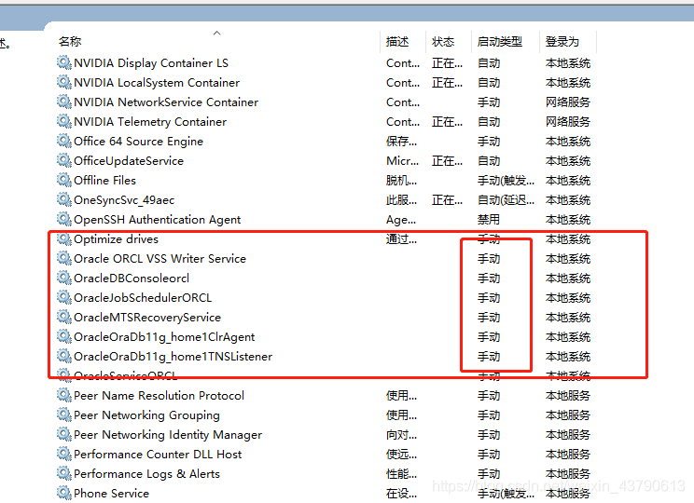This screenshot has height=503, width=694.
Task: Select the NVIDIA NetworkService Container service name
Action: click(166, 102)
